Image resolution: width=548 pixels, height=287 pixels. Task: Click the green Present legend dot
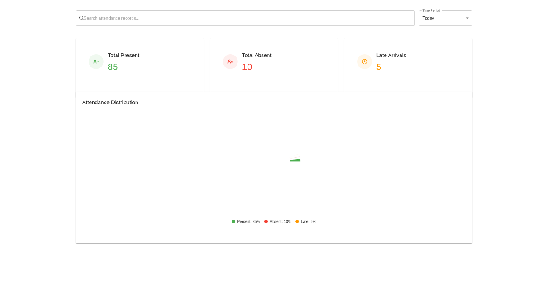[x=233, y=222]
